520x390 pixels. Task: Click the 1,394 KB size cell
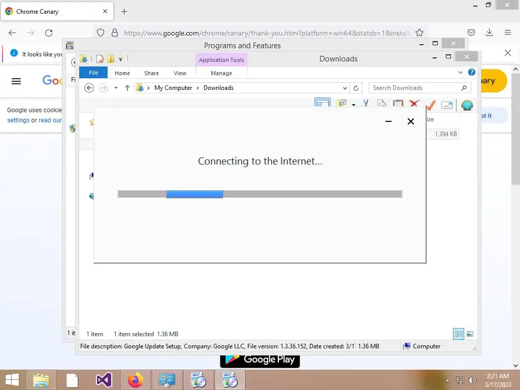point(445,134)
